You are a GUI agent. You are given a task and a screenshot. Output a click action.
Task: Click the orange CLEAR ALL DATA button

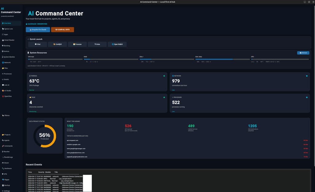click(x=62, y=30)
